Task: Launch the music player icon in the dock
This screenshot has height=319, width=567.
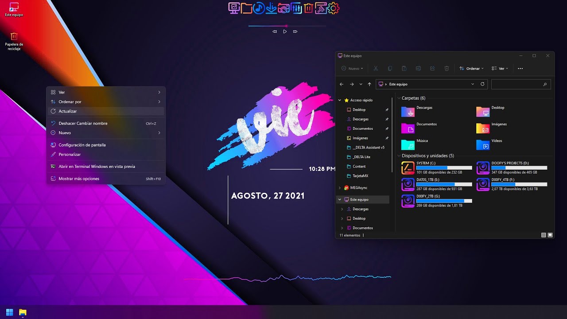Action: coord(258,8)
